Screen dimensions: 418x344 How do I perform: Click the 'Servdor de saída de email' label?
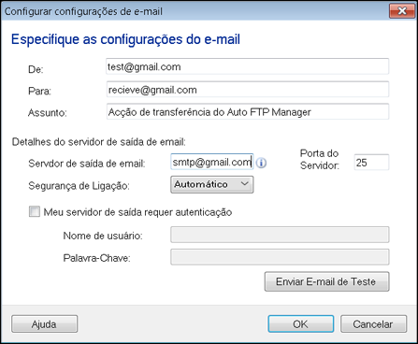(x=87, y=164)
